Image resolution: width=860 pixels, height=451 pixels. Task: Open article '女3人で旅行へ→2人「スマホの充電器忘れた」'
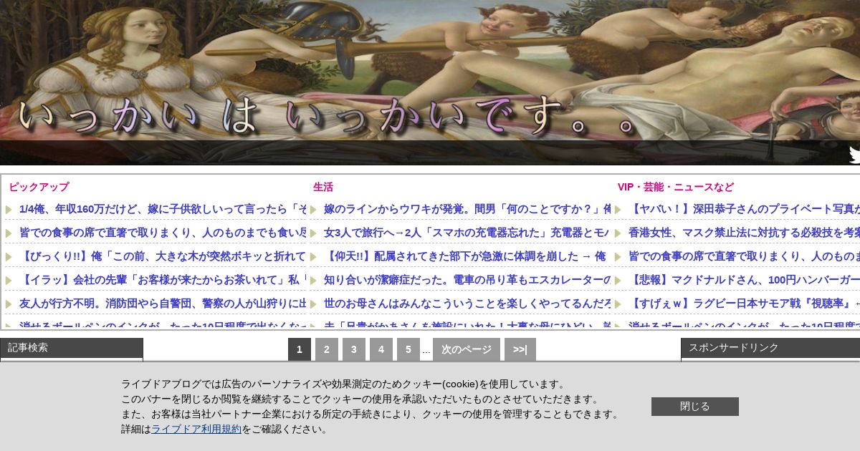pos(467,233)
